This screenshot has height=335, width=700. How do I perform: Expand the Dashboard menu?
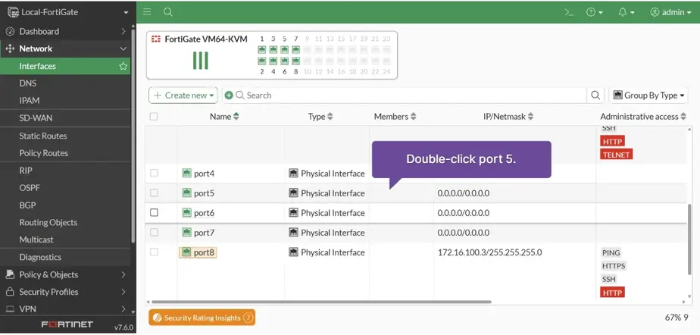[x=66, y=31]
